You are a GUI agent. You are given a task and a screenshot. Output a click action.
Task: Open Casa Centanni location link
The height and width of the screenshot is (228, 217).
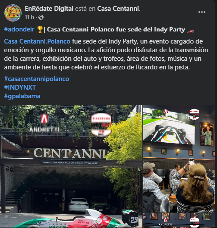(118, 9)
